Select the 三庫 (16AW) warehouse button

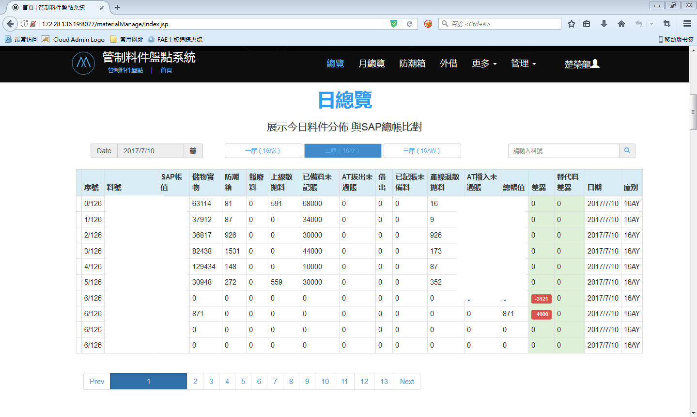pyautogui.click(x=422, y=151)
